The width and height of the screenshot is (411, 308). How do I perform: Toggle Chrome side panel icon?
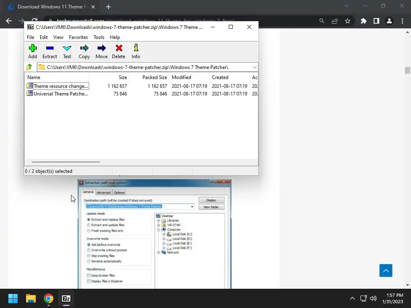coord(376,21)
